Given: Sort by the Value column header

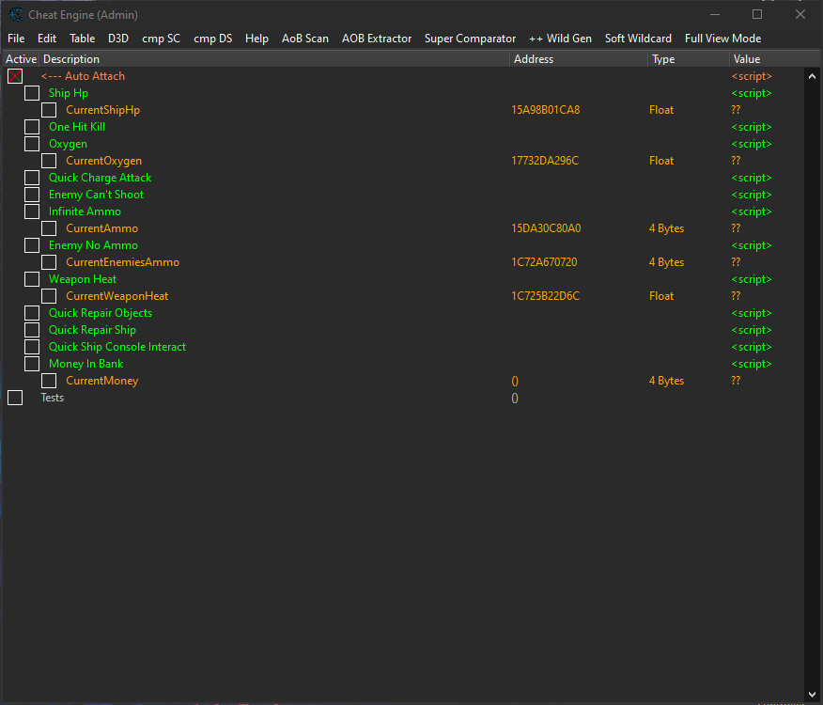Looking at the screenshot, I should pos(773,59).
